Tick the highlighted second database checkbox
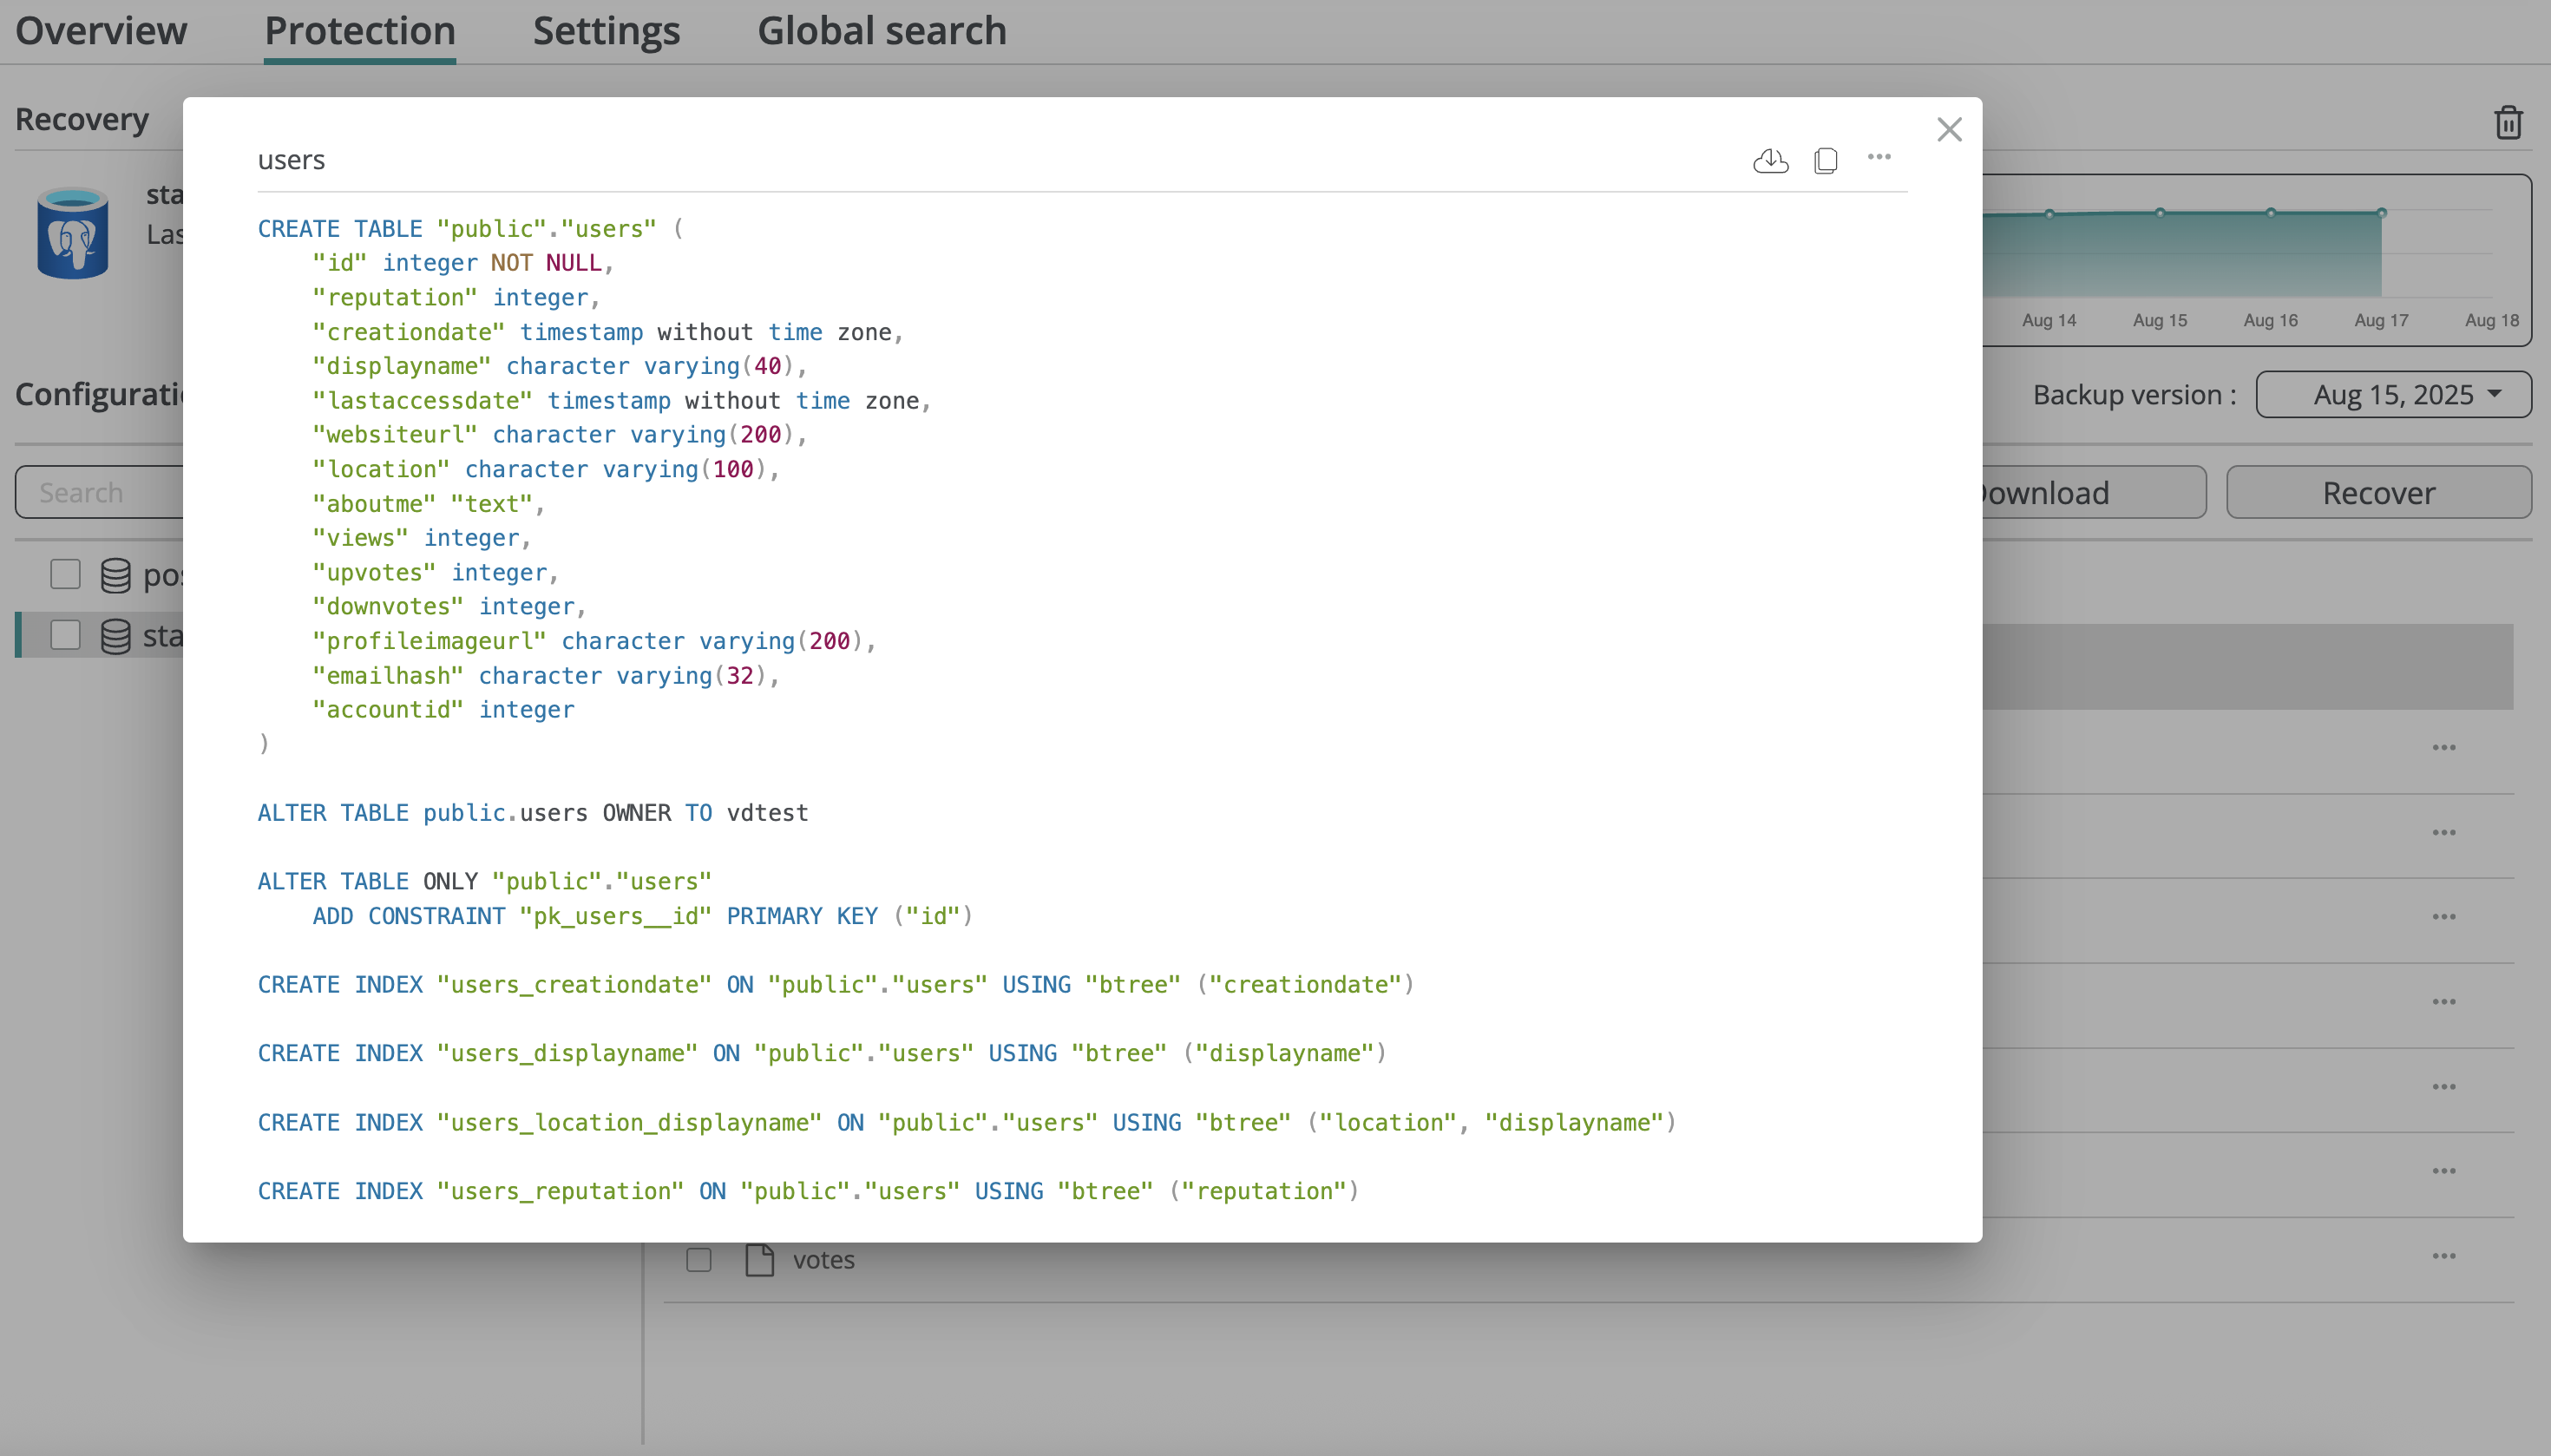Screen dimensions: 2551x1456 coord(65,635)
